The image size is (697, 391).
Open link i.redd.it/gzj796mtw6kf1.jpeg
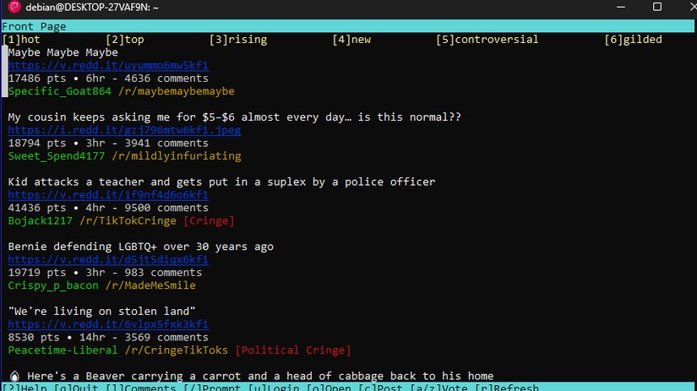pos(124,130)
